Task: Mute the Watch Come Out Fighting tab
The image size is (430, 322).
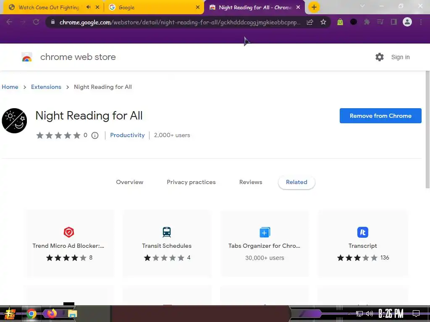Action: tap(88, 7)
